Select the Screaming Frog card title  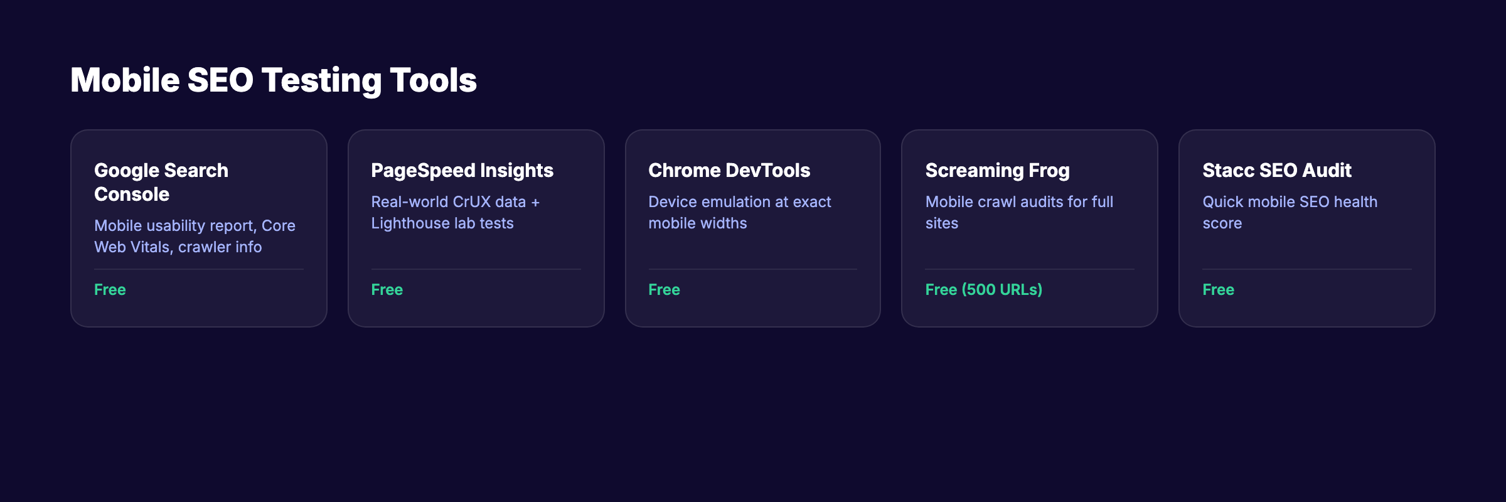click(997, 170)
